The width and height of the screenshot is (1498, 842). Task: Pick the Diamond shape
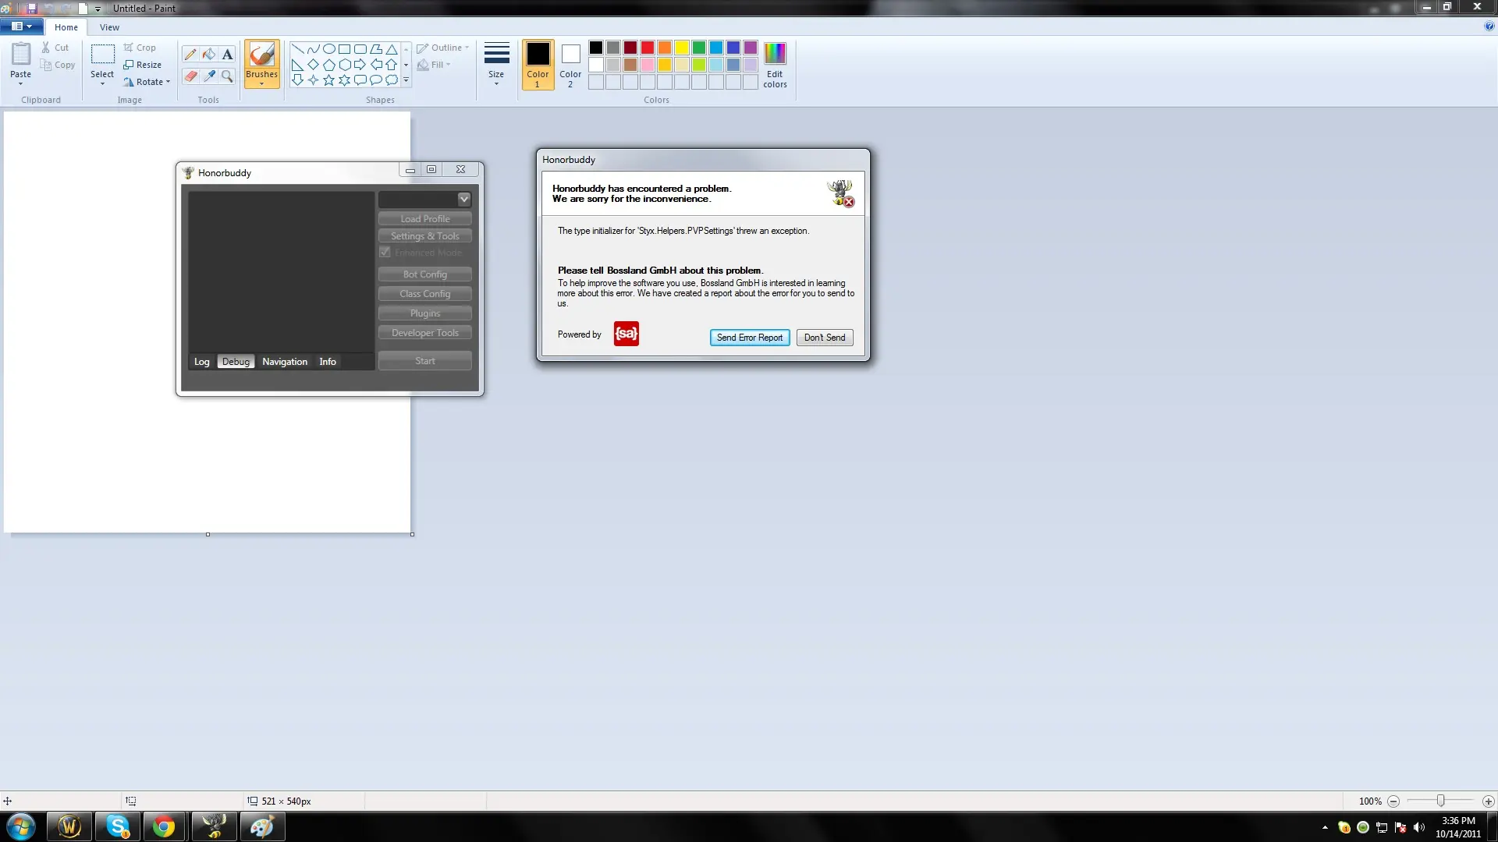pyautogui.click(x=313, y=65)
